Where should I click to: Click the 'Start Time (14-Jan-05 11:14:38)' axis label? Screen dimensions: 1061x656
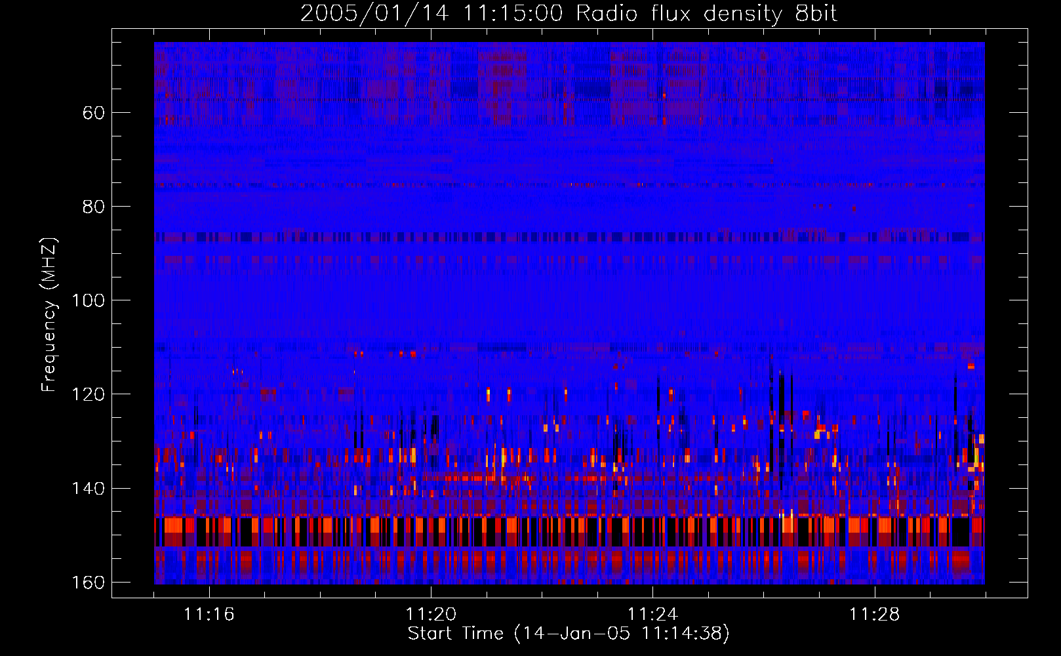[x=569, y=634]
